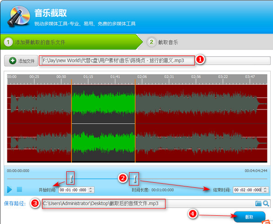Click the 02:06 mark on the timeline ruler

point(142,77)
